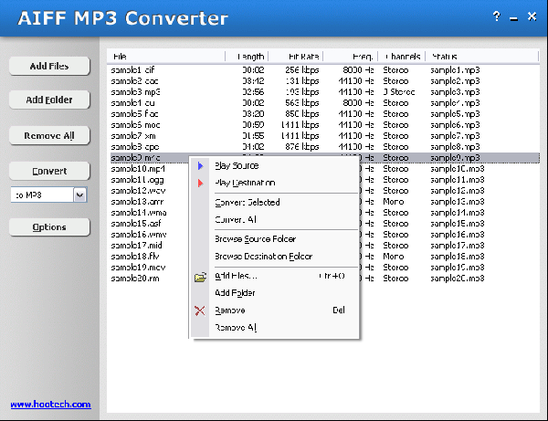Viewport: 548px width, 421px height.
Task: Visit the www.hootech.com link
Action: coord(50,405)
